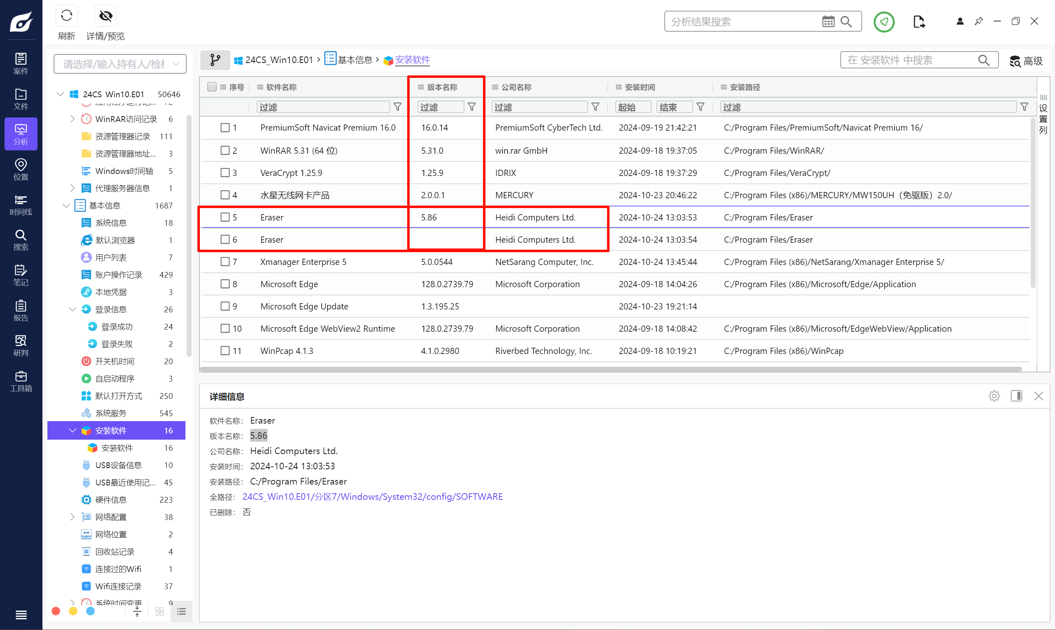
Task: Open the 研判 sidebar section
Action: pyautogui.click(x=21, y=346)
